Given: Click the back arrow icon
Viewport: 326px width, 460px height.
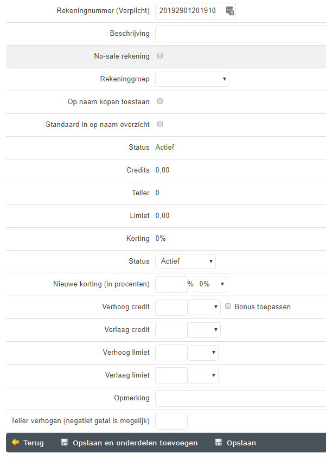Looking at the screenshot, I should click(15, 443).
